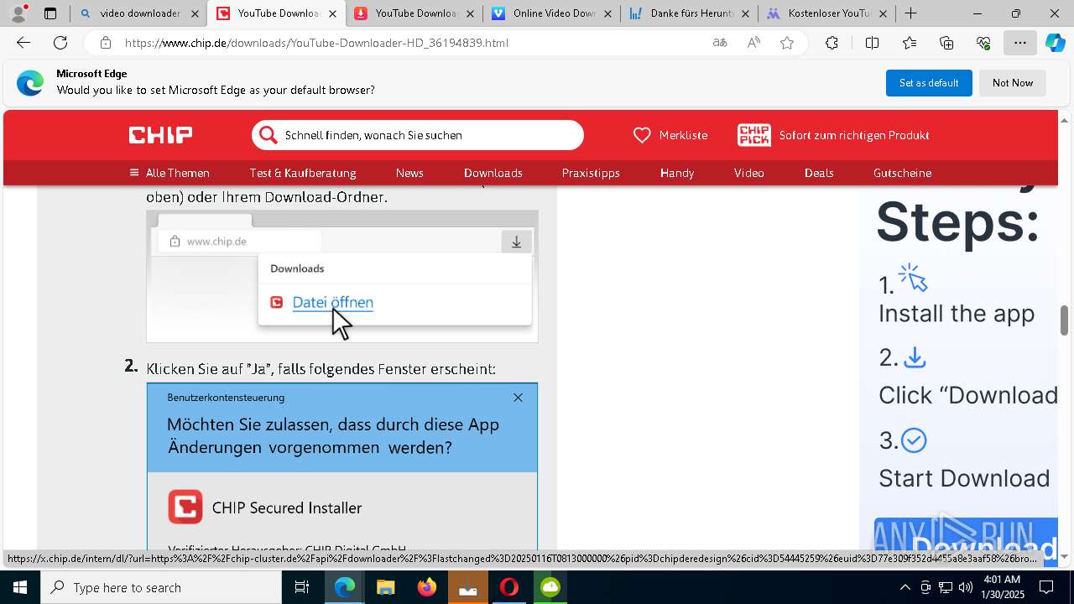The image size is (1074, 604).
Task: Open Test & Kaufberatung menu
Action: pyautogui.click(x=303, y=173)
